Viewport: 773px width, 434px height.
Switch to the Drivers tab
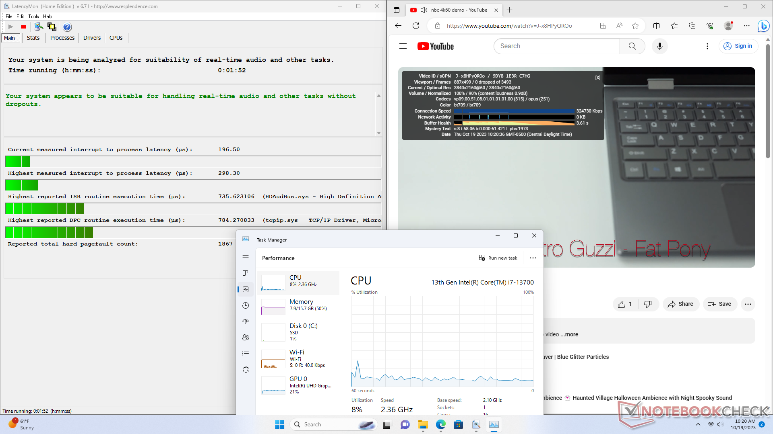point(92,38)
